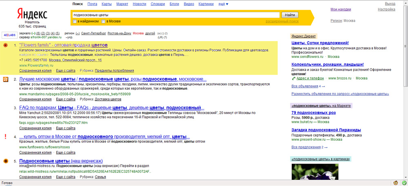The image size is (408, 186).
Task: Select Санкт-Петербург region link
Action: tap(93, 33)
